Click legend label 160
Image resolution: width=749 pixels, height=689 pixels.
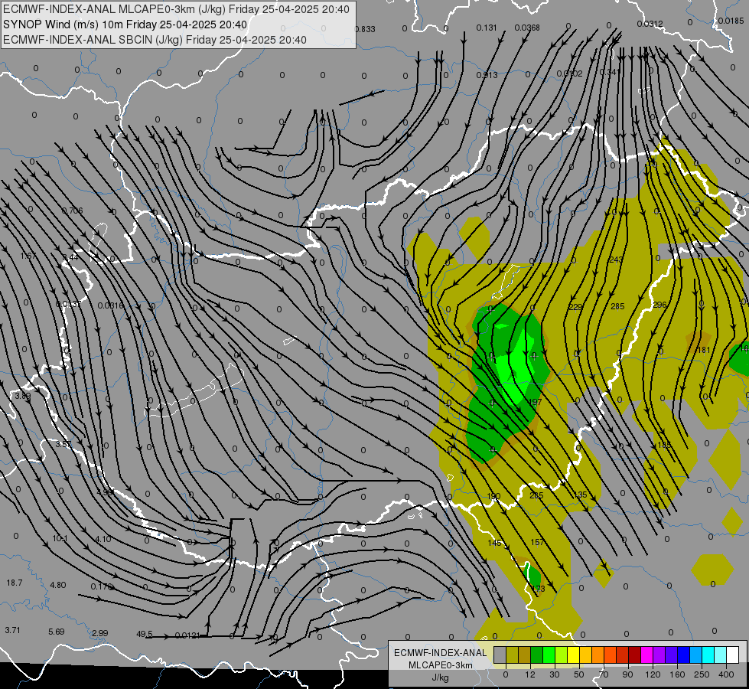click(x=677, y=674)
